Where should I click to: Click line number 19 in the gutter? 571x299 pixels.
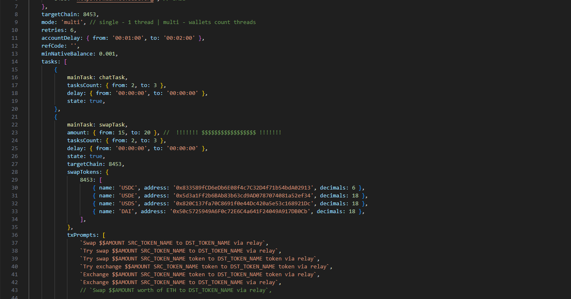pyautogui.click(x=14, y=101)
